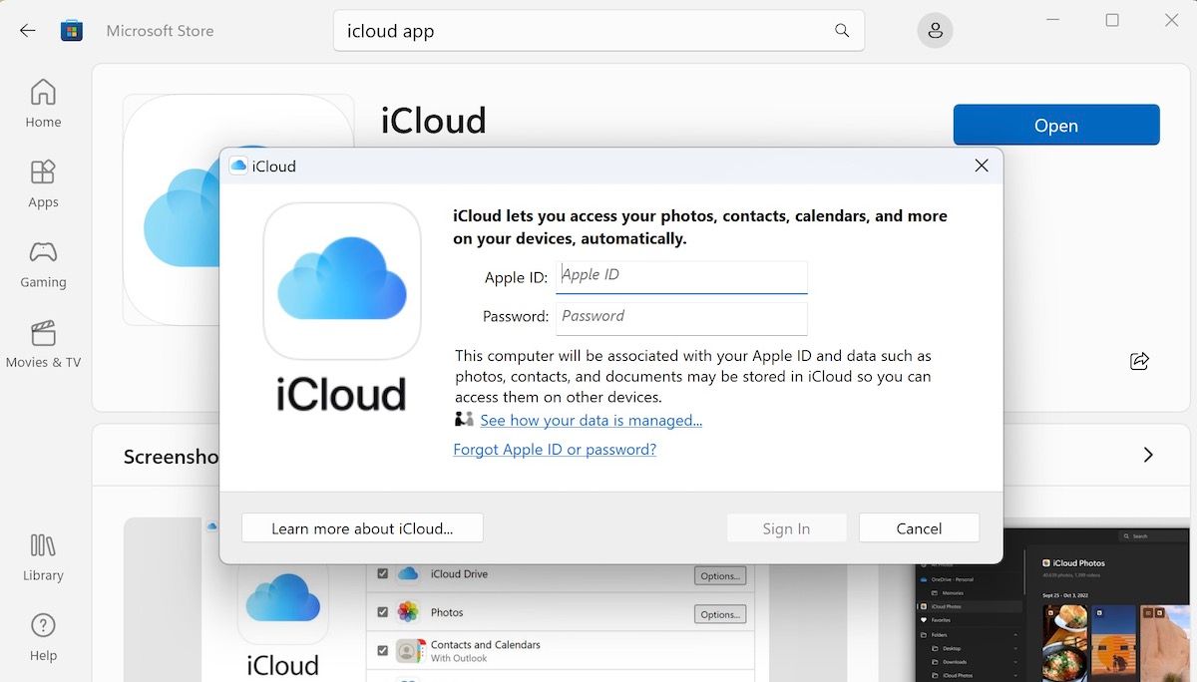
Task: Click the share icon beside the iCloud listing
Action: [x=1139, y=361]
